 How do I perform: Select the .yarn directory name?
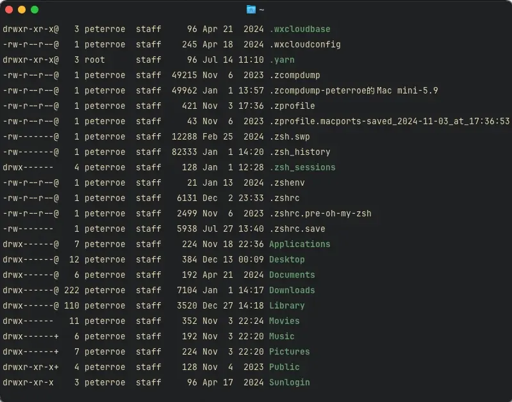[281, 60]
